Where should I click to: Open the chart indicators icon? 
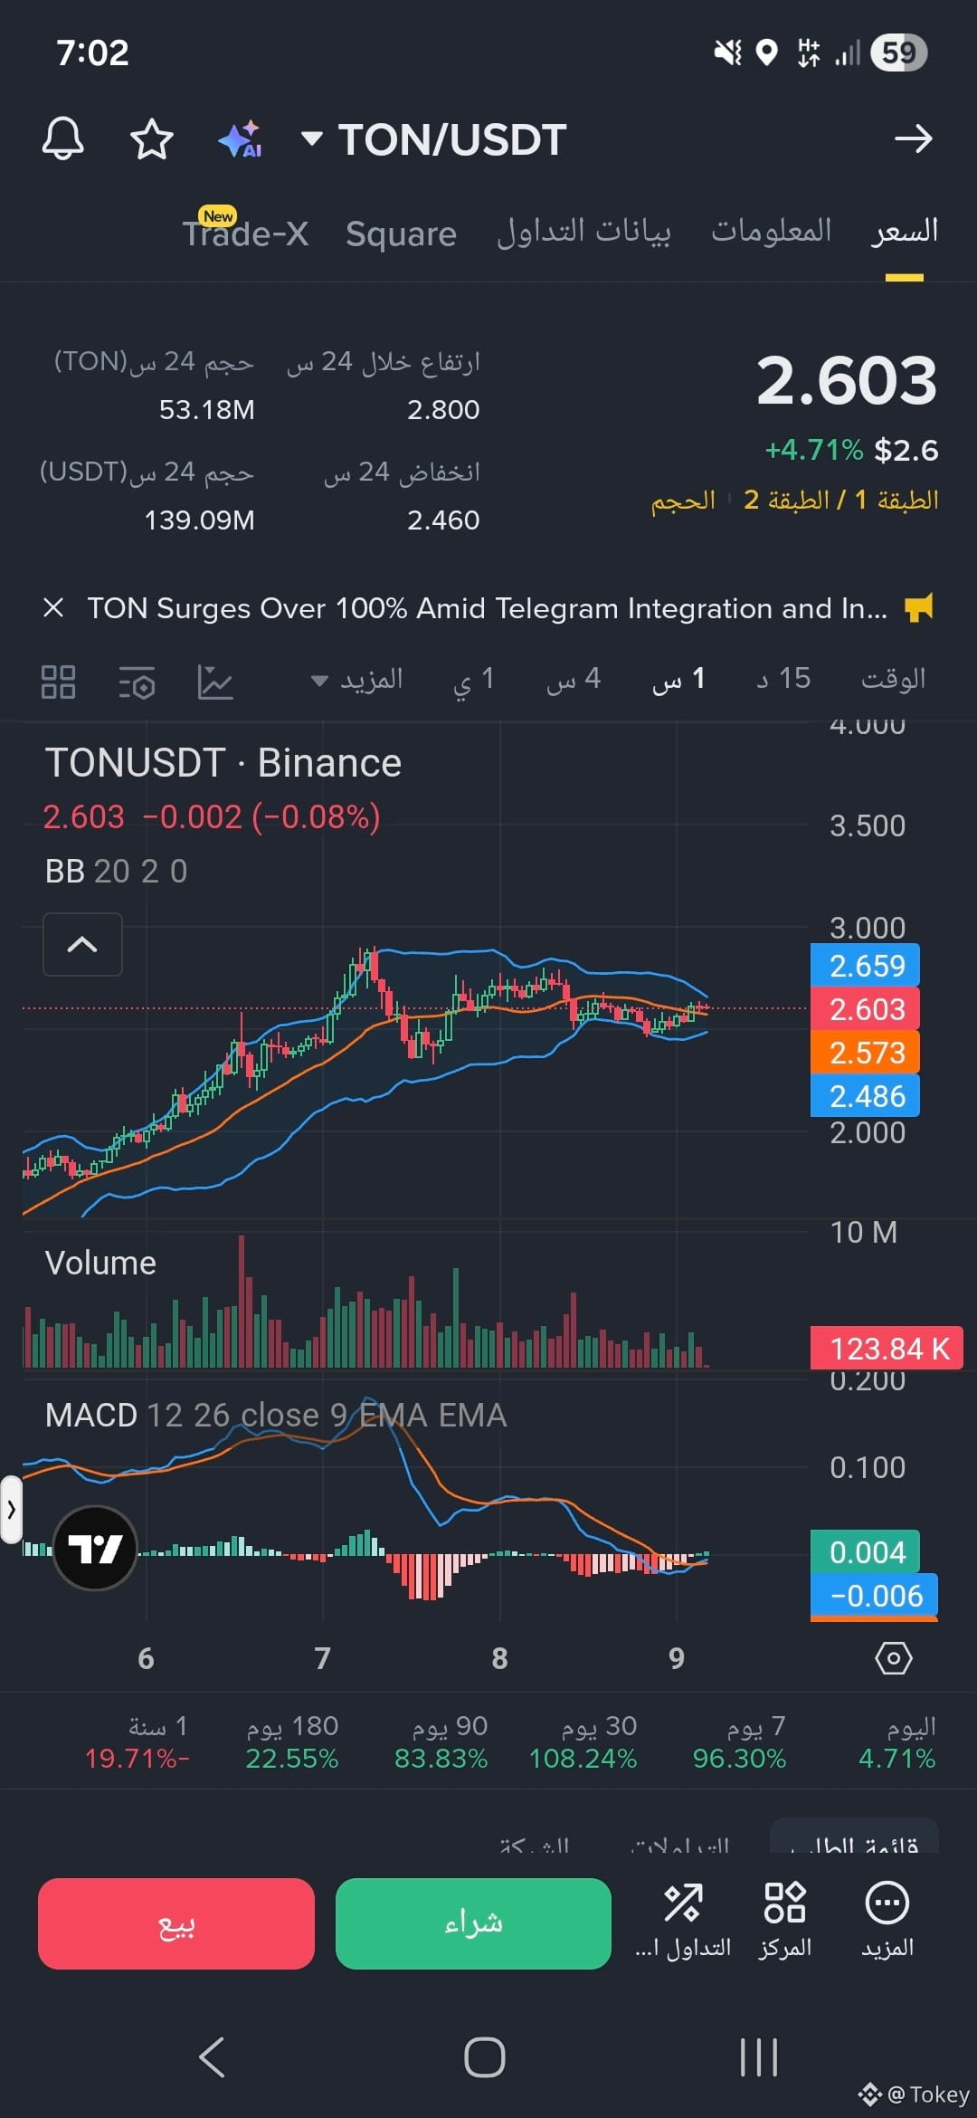[215, 682]
